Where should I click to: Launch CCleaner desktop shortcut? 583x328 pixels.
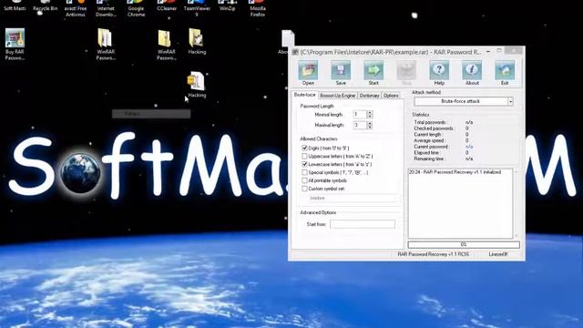click(167, 6)
